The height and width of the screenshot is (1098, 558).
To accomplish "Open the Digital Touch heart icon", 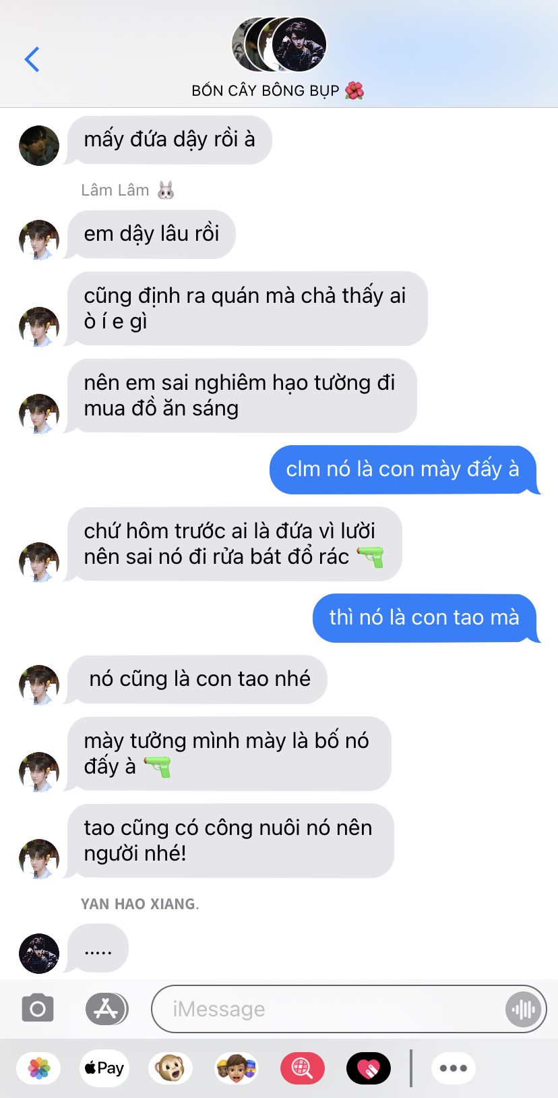I will (369, 1068).
